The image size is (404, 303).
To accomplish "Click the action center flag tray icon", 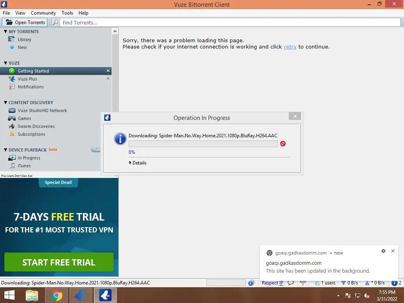I will pos(348,296).
